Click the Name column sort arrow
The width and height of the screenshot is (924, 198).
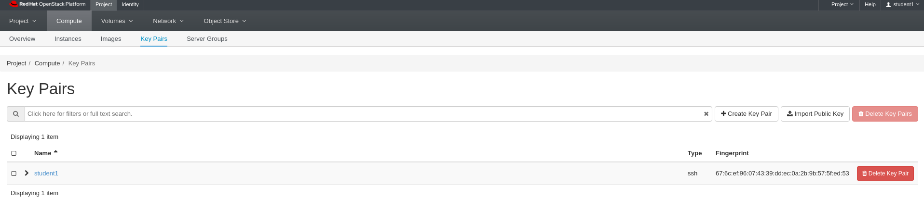tap(56, 152)
